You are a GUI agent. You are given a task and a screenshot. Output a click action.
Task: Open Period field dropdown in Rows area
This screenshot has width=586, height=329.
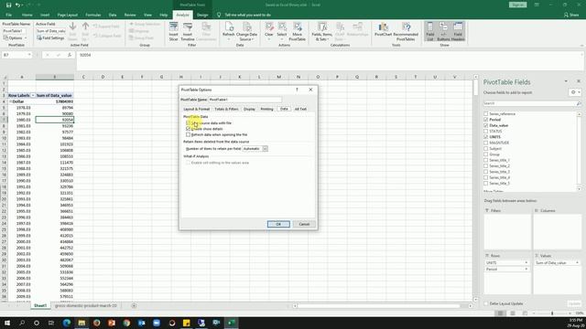526,269
